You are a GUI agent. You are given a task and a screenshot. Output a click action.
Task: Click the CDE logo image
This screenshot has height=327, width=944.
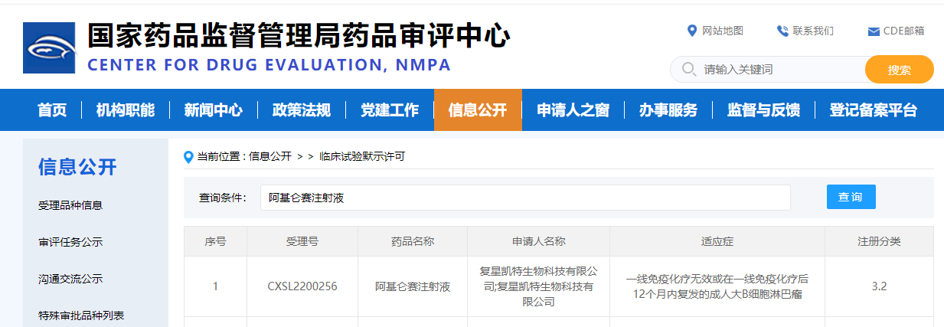(49, 47)
